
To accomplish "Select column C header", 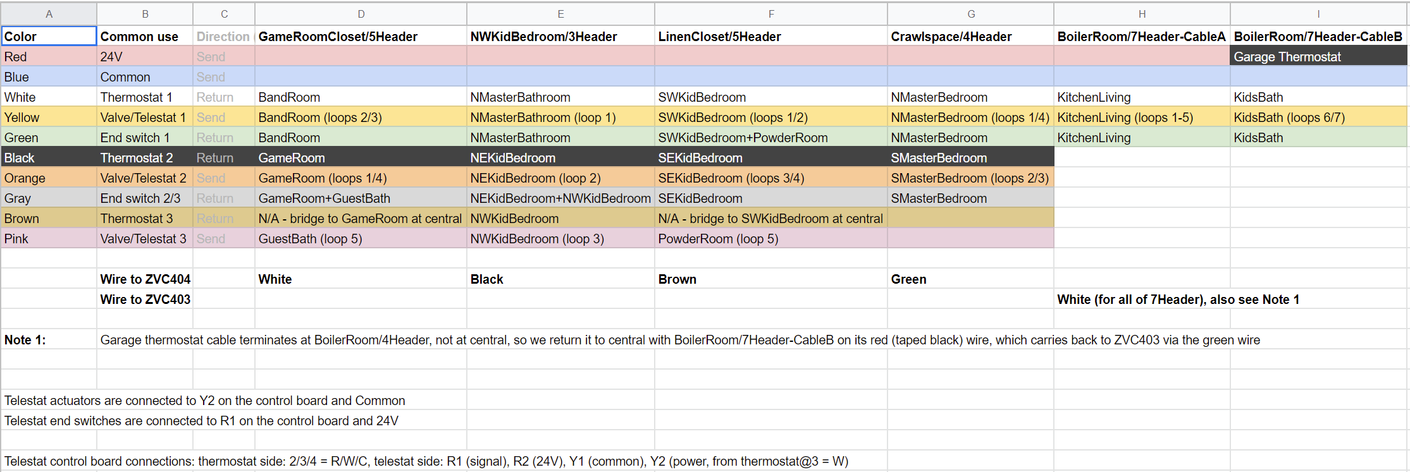I will tap(224, 14).
